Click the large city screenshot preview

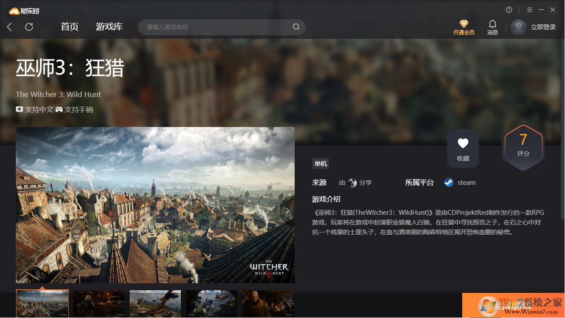click(x=155, y=205)
